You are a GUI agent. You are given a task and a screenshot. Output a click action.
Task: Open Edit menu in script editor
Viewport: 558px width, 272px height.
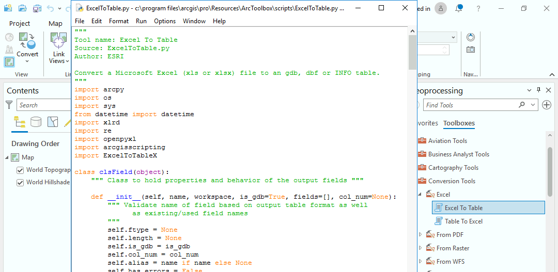tap(97, 21)
